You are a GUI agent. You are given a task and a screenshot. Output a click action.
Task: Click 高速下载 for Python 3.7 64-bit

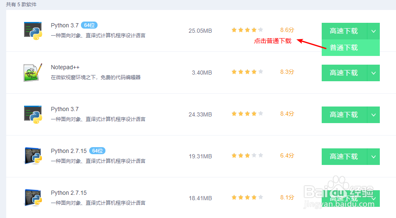pos(344,31)
